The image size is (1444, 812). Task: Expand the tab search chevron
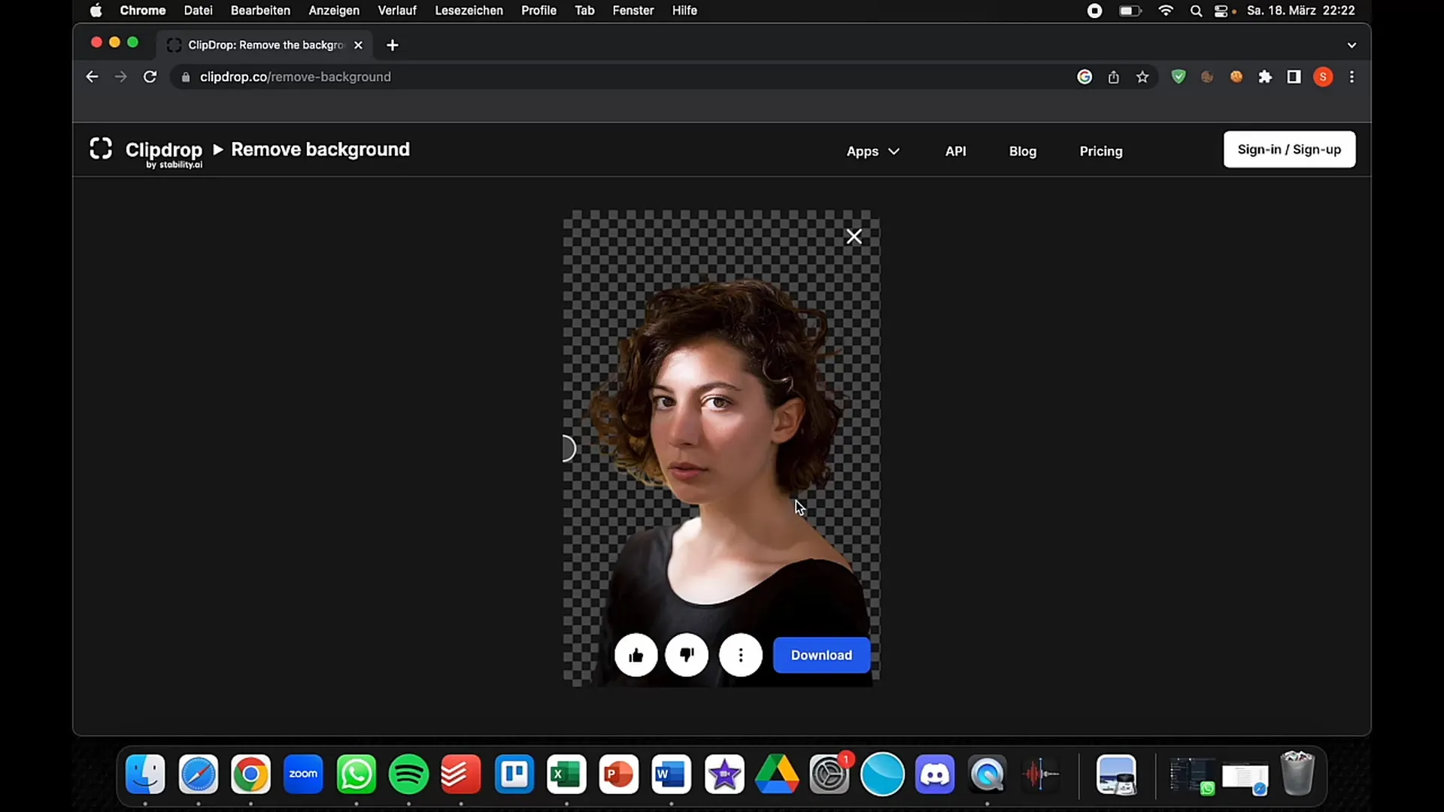[1351, 45]
